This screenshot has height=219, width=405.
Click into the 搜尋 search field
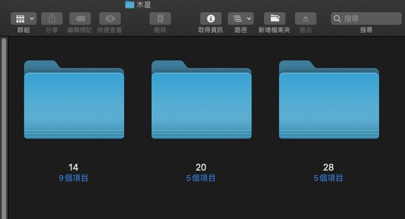pyautogui.click(x=366, y=19)
